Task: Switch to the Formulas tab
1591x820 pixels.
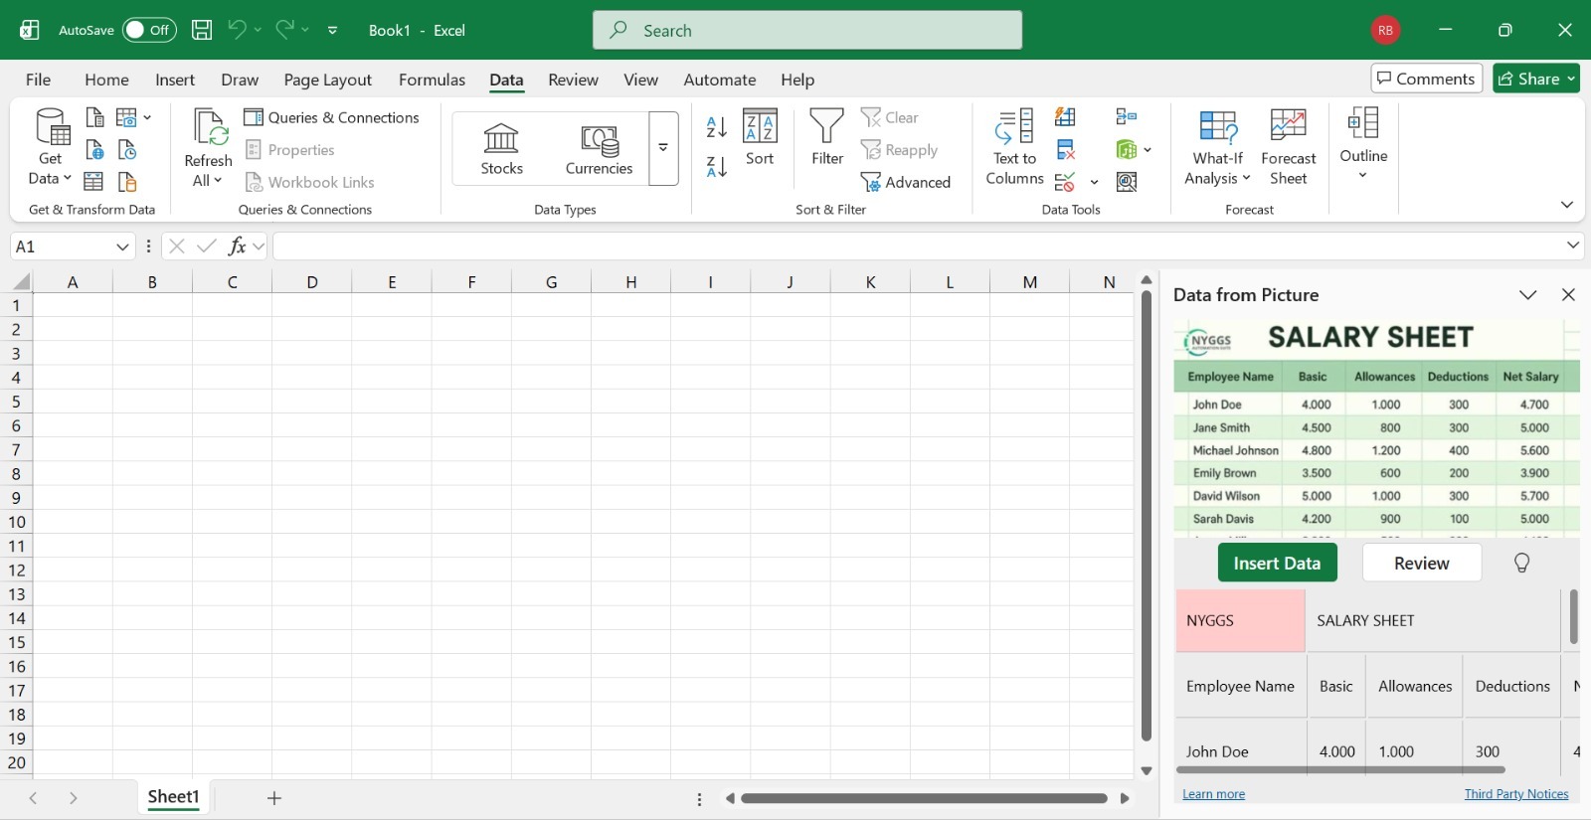Action: click(432, 80)
